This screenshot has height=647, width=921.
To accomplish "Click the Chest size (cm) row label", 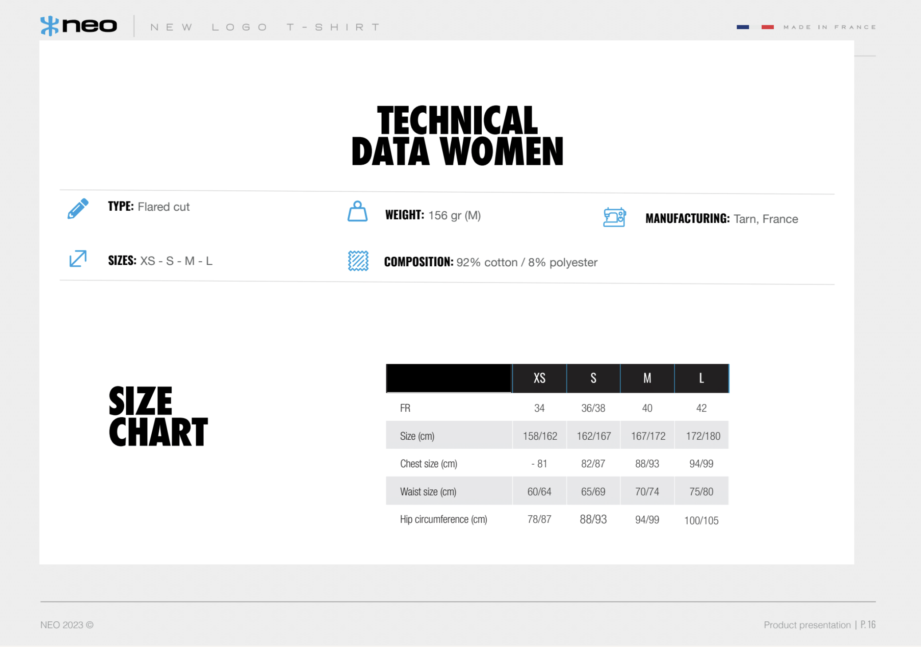I will coord(428,464).
